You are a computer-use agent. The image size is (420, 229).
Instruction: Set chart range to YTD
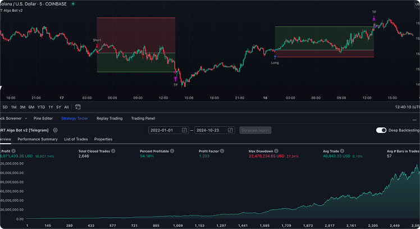point(41,107)
